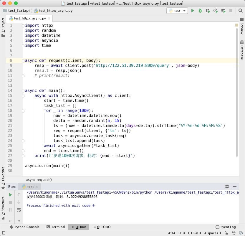Open the test run configuration dropdown
245x236 pixels.
(177, 11)
